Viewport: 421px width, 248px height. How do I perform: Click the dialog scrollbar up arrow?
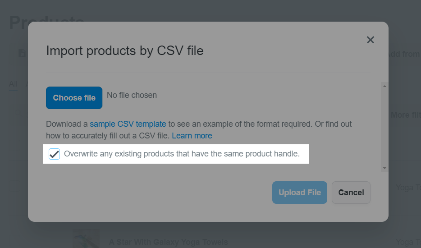click(x=384, y=86)
